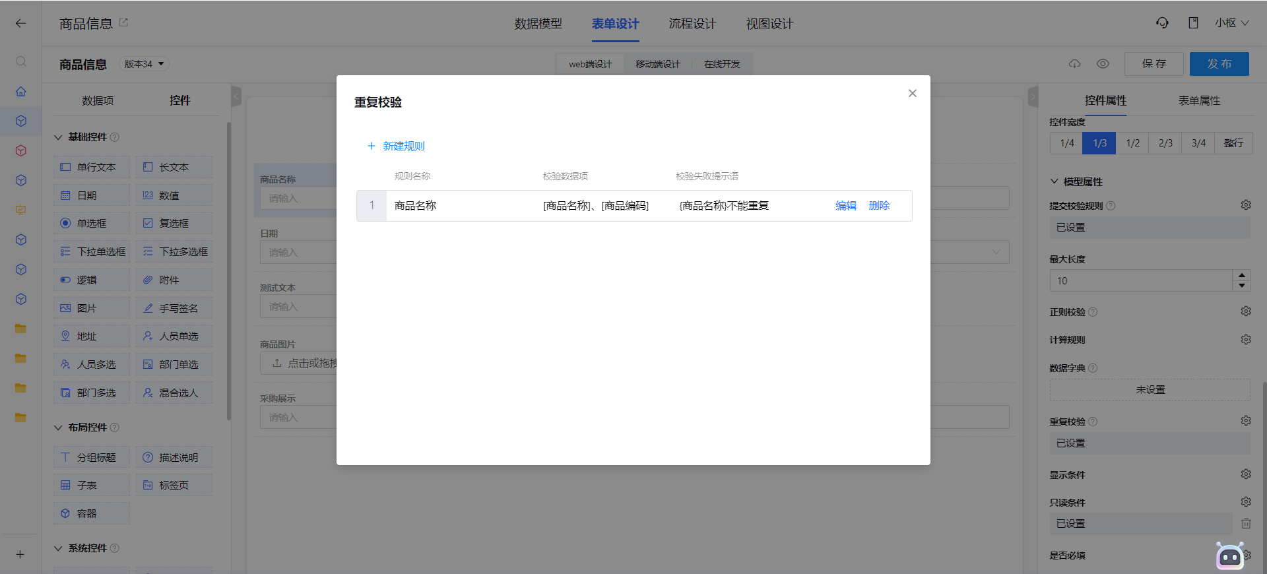The image size is (1267, 574).
Task: Open the help document icon
Action: pos(1193,23)
